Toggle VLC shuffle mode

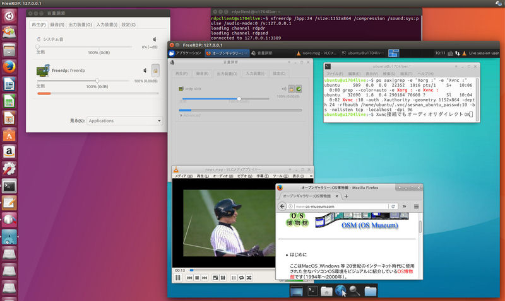coord(249,278)
